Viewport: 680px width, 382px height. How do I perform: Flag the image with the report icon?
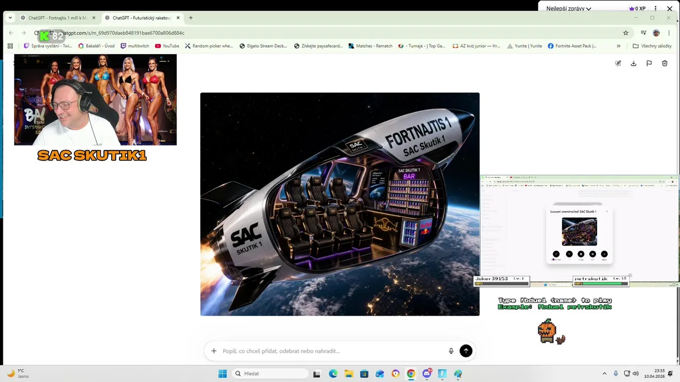point(649,63)
